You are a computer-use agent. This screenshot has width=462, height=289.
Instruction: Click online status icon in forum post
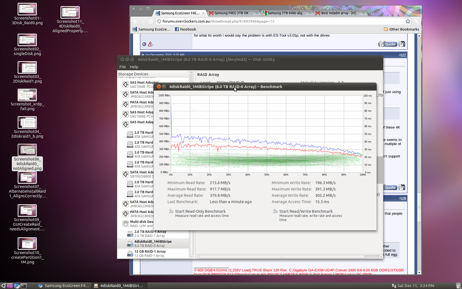[x=144, y=44]
